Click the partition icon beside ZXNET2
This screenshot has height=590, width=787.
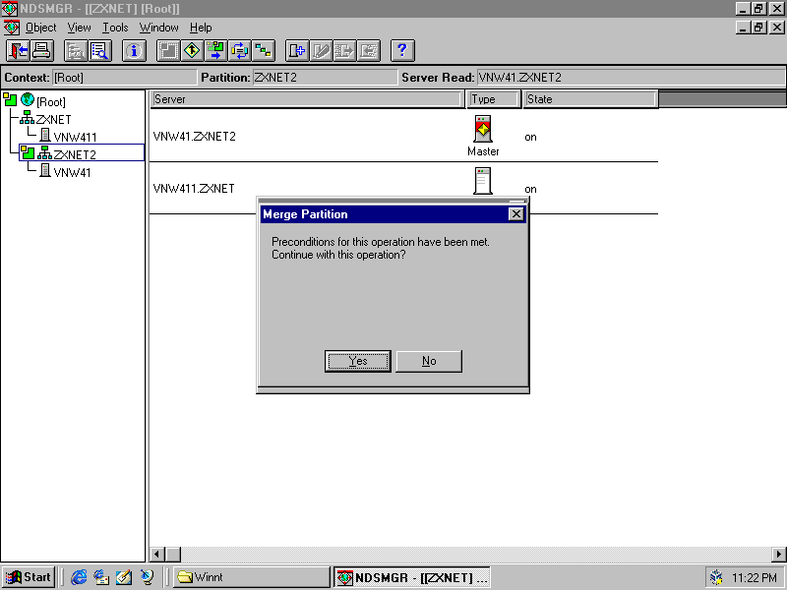[x=28, y=152]
